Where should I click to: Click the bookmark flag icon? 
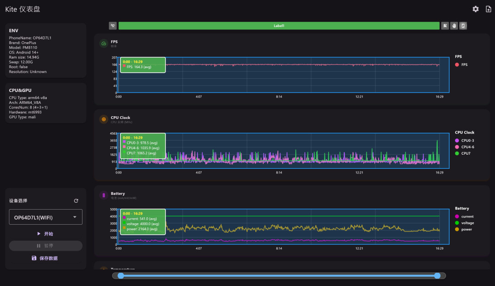[445, 26]
